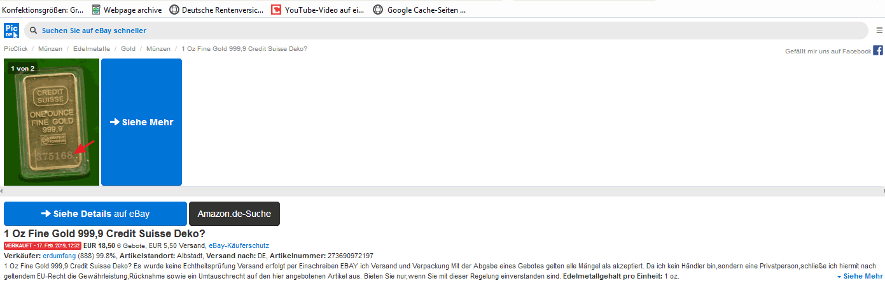
Task: Open seller erdumfang profile link
Action: coord(59,256)
